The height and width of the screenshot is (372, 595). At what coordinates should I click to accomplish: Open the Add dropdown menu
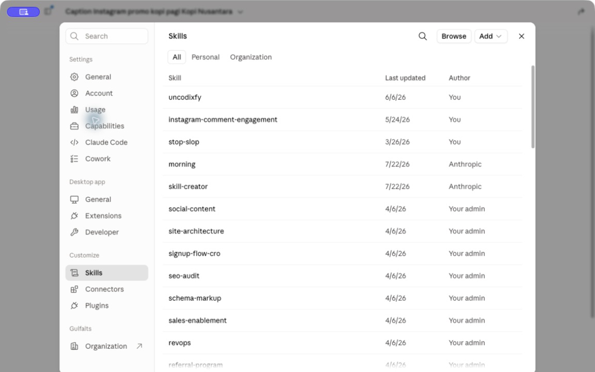pyautogui.click(x=491, y=36)
